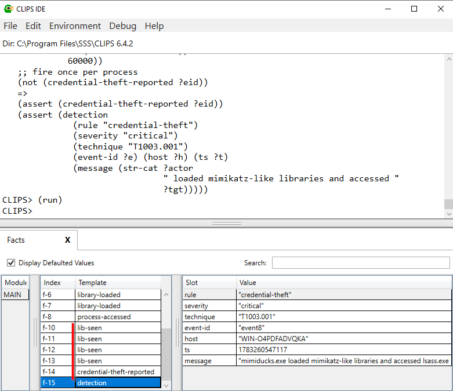Viewport: 453px width, 391px height.
Task: Click the splitter between module and index lists
Action: [35, 332]
